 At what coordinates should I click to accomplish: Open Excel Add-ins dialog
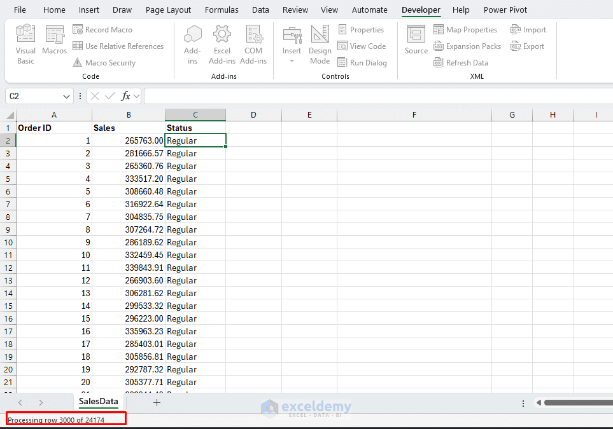tap(222, 44)
